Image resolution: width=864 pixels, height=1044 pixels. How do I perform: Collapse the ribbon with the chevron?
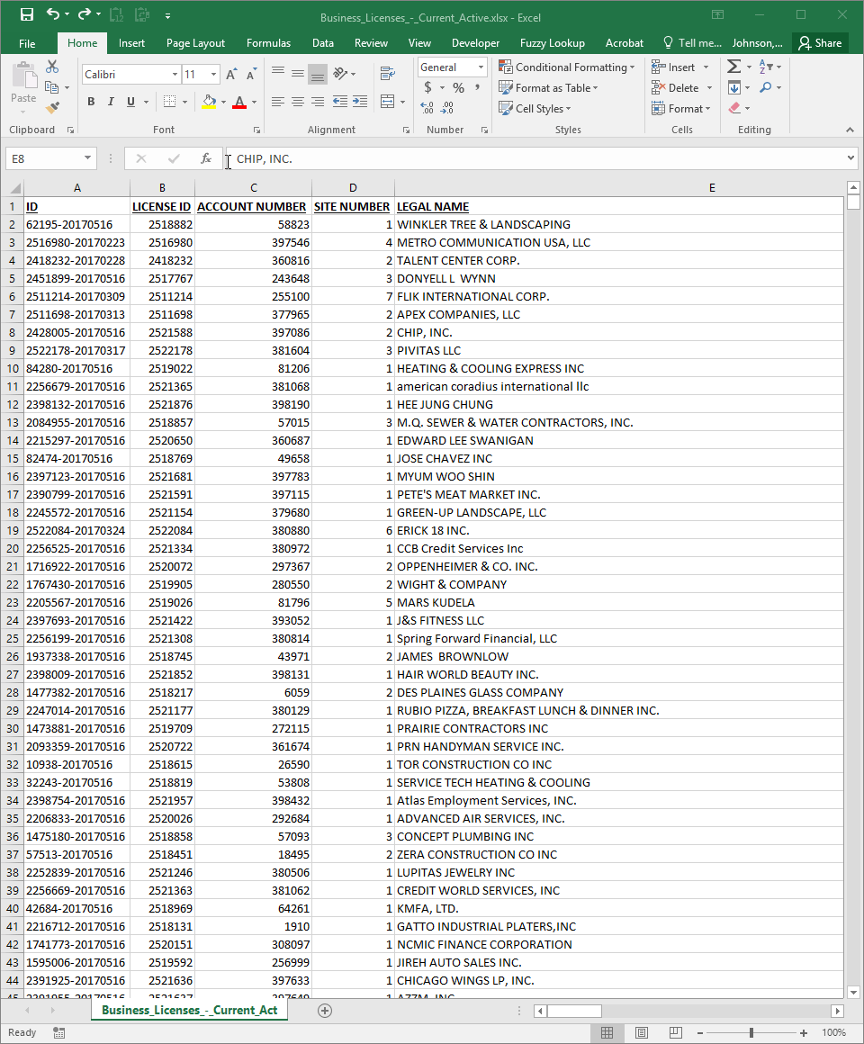tap(850, 130)
